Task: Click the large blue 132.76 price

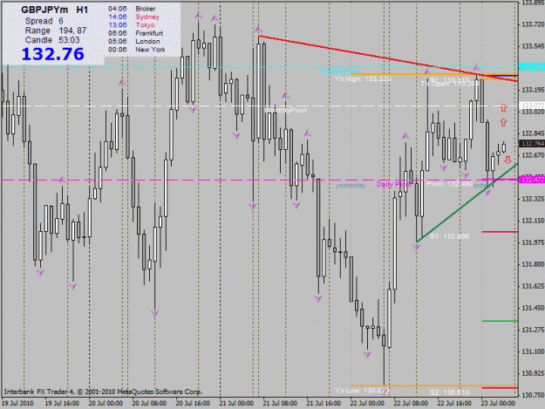Action: point(53,54)
